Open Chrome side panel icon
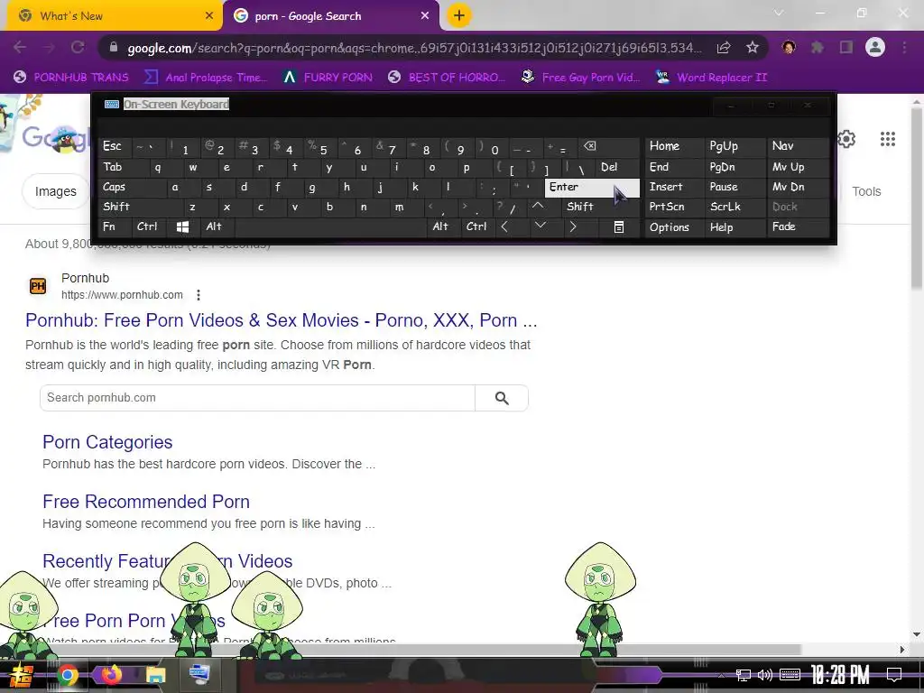924x693 pixels. click(x=846, y=47)
